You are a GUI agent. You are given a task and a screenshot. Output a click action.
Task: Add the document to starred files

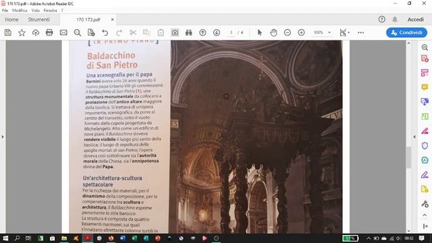[22, 32]
